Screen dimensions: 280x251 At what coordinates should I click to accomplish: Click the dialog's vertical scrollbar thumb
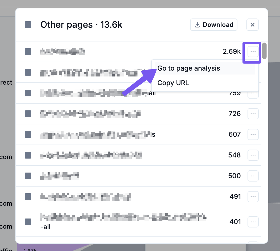point(264,51)
